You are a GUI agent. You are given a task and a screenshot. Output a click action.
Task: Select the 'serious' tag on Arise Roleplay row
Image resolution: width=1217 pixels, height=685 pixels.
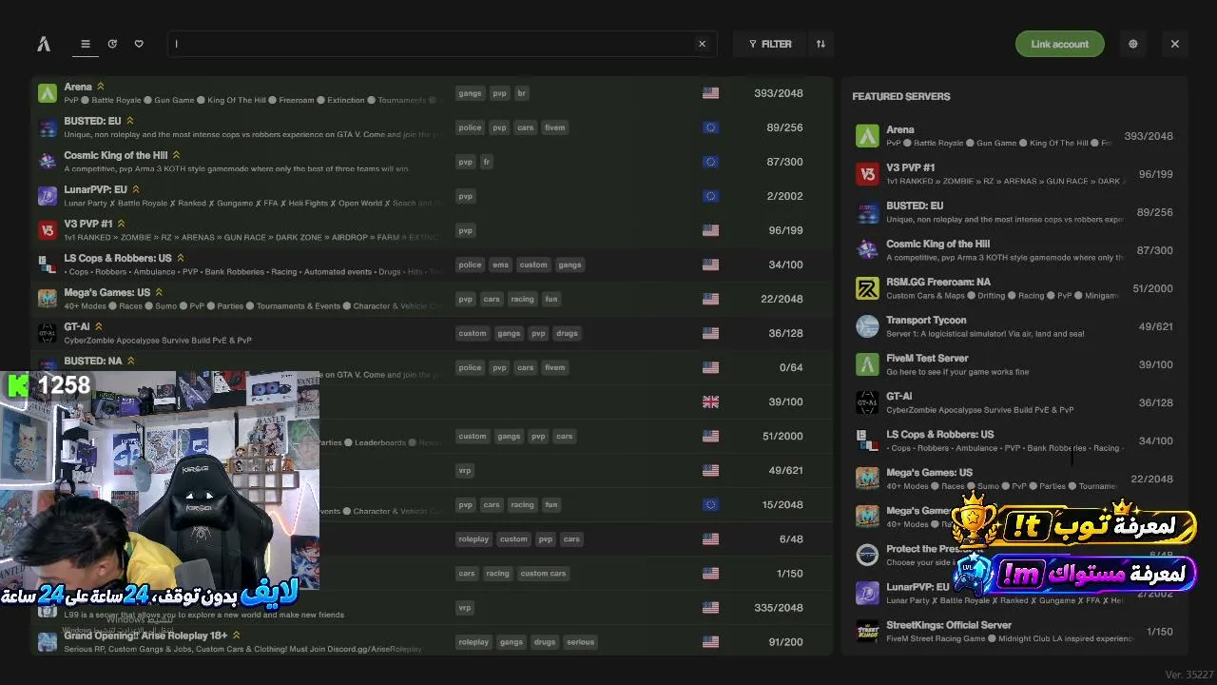pos(580,642)
